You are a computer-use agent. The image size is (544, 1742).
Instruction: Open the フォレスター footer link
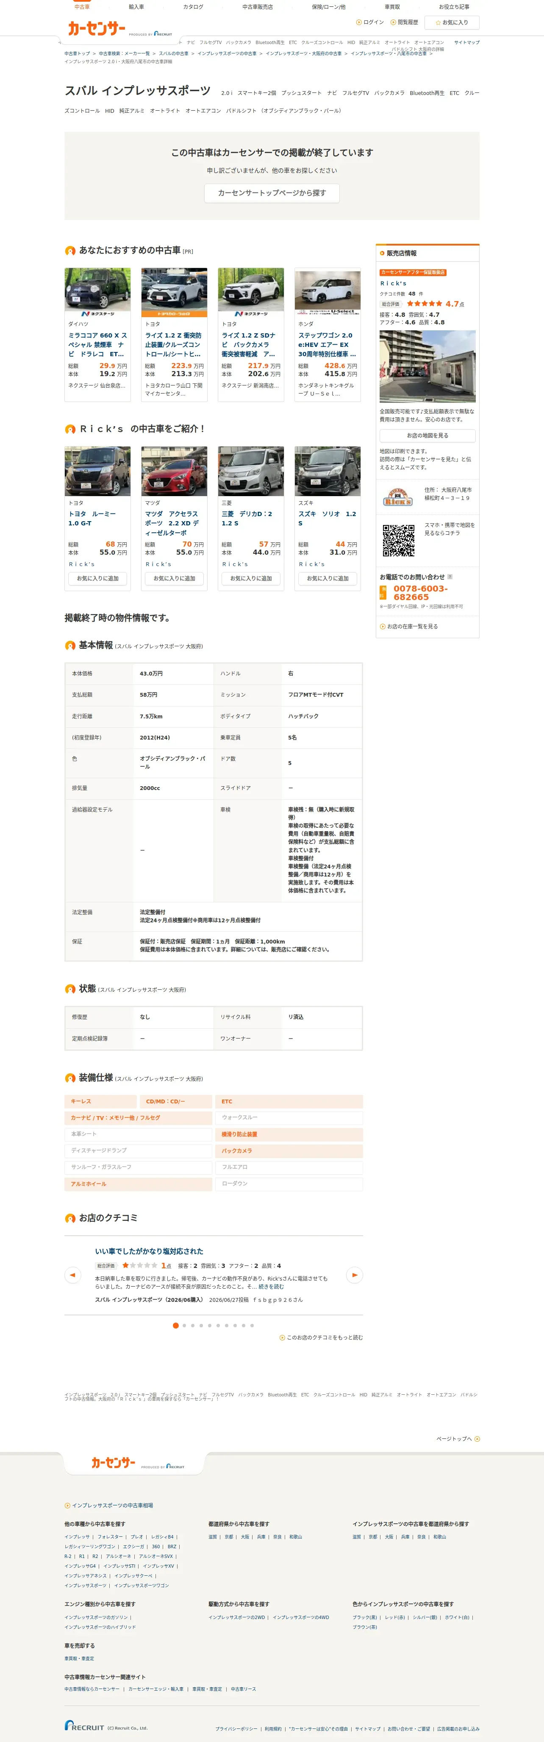click(x=110, y=1536)
